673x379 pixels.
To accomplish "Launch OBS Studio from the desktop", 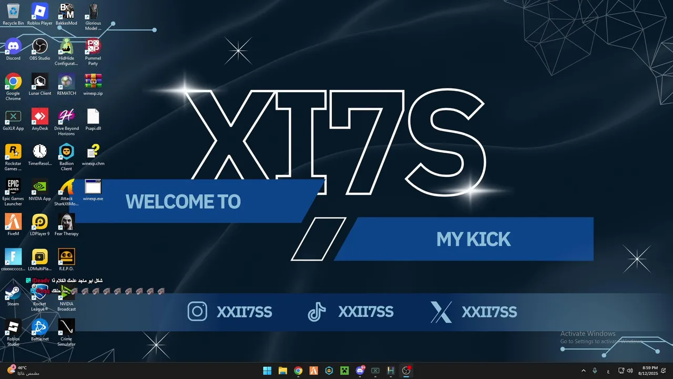I will pyautogui.click(x=40, y=49).
